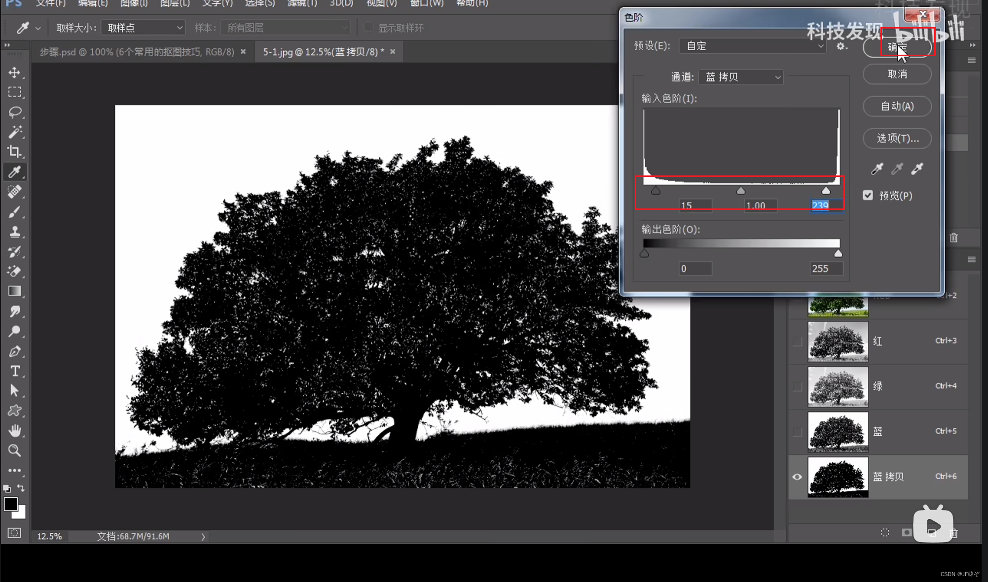Hide the 蓝 拷贝 channel visibility eye
988x582 pixels.
click(x=797, y=477)
